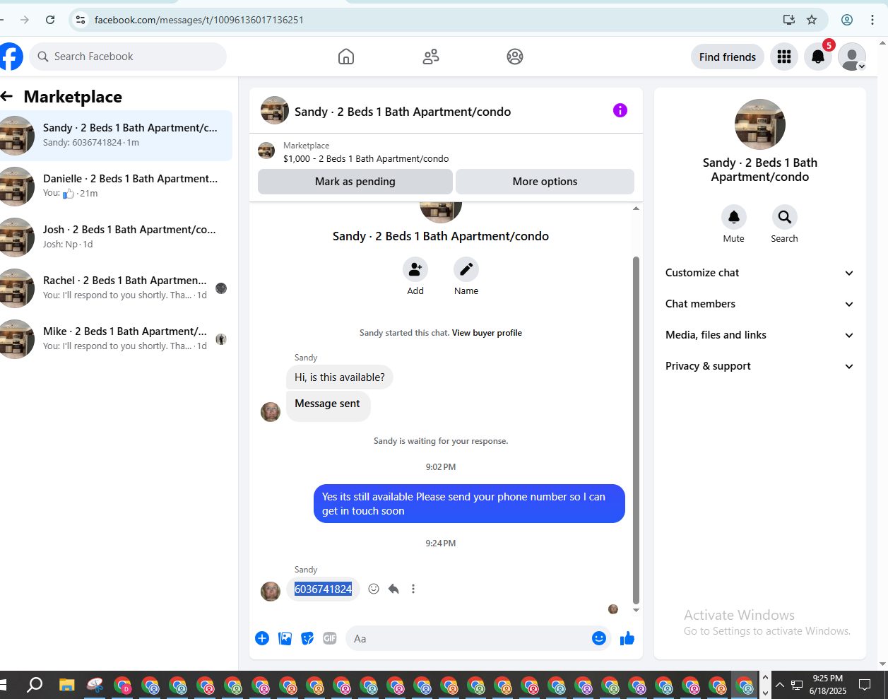Choose a GIF icon
The image size is (888, 699).
[x=330, y=638]
